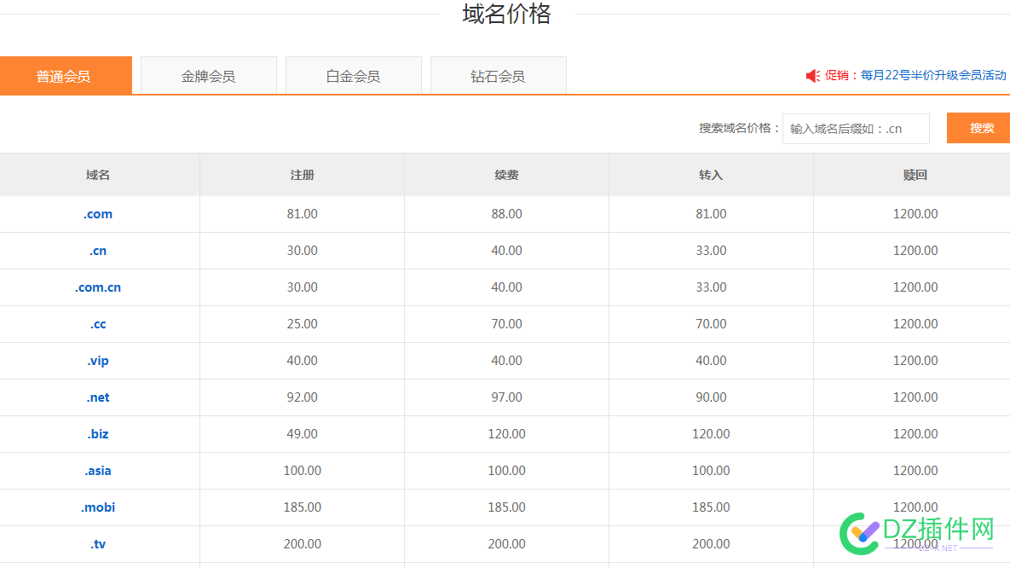Click the 注册 column header

(x=302, y=175)
